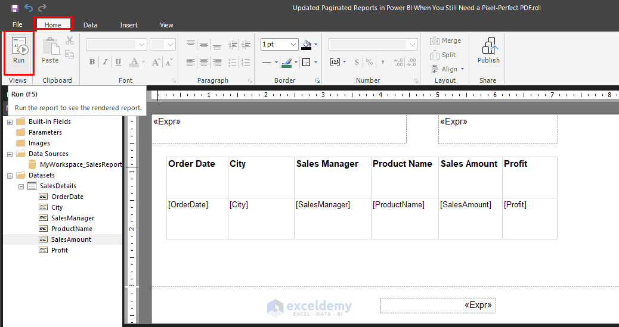Select the [ProductName] table cell

(405, 219)
